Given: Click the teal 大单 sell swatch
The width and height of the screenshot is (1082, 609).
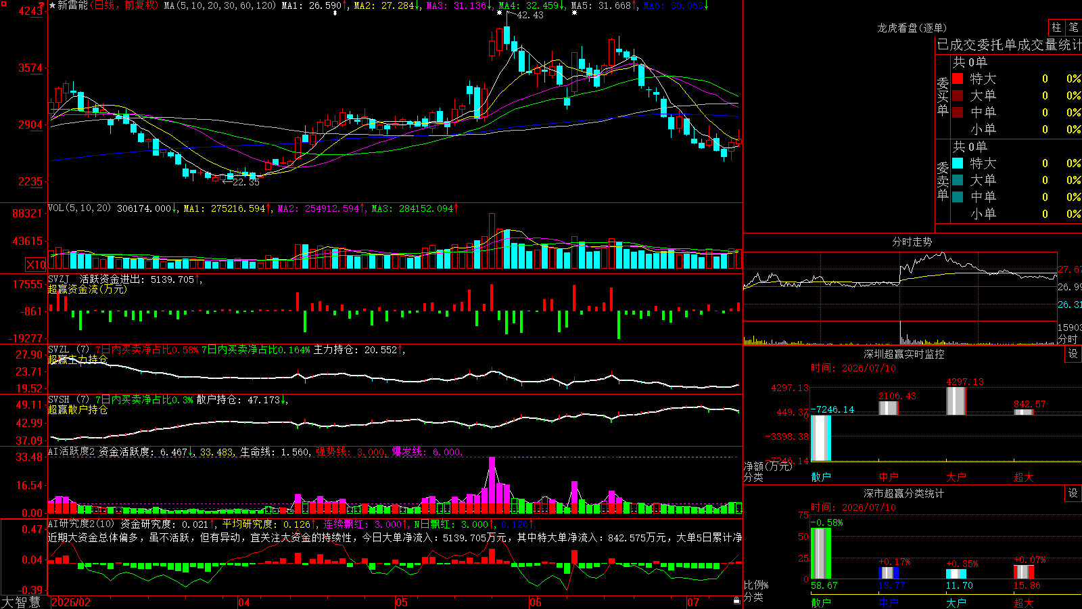Looking at the screenshot, I should pyautogui.click(x=958, y=180).
